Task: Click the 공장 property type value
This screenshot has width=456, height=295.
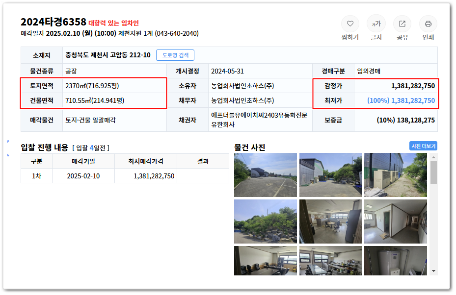Action: click(71, 72)
